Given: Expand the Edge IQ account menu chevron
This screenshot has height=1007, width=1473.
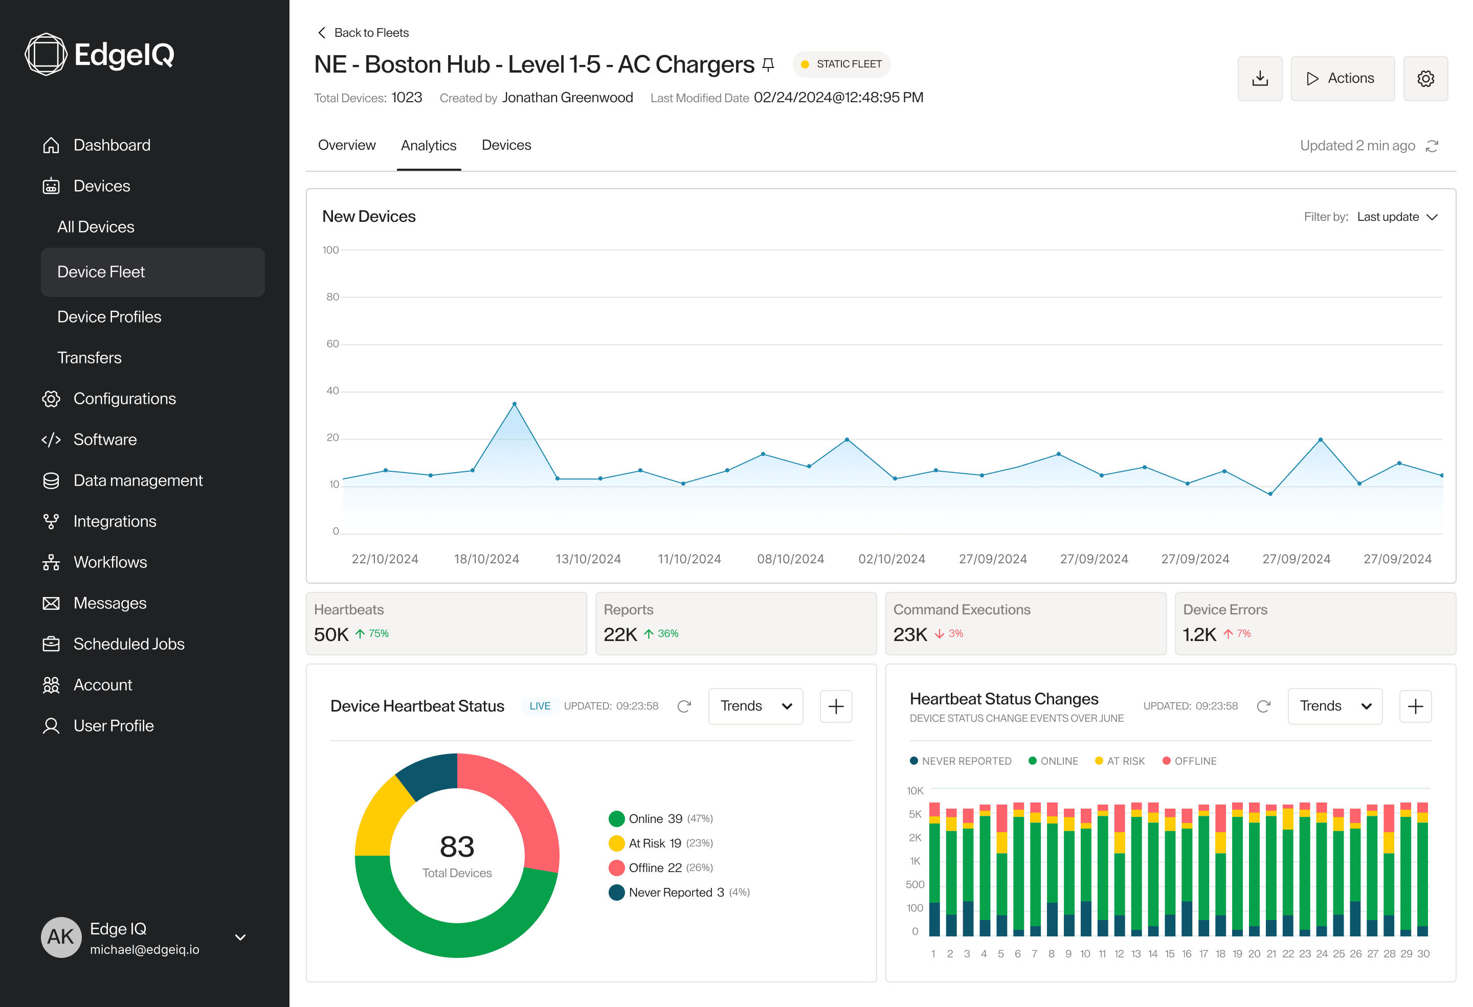Looking at the screenshot, I should pyautogui.click(x=240, y=936).
